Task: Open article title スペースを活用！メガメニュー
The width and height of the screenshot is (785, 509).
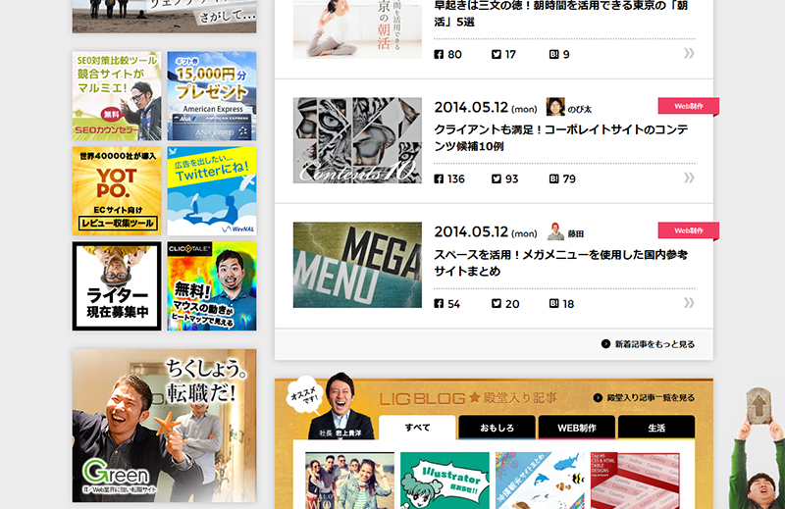Action: point(560,263)
